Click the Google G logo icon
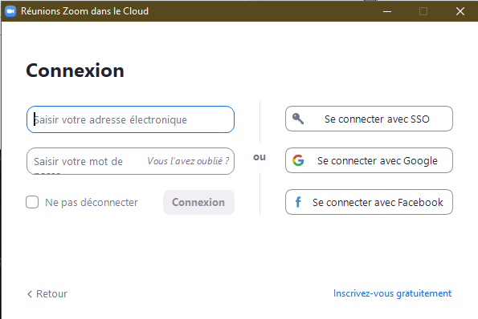 tap(298, 160)
